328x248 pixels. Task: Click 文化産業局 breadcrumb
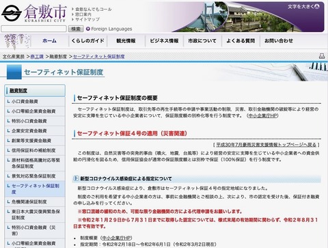coord(14,57)
